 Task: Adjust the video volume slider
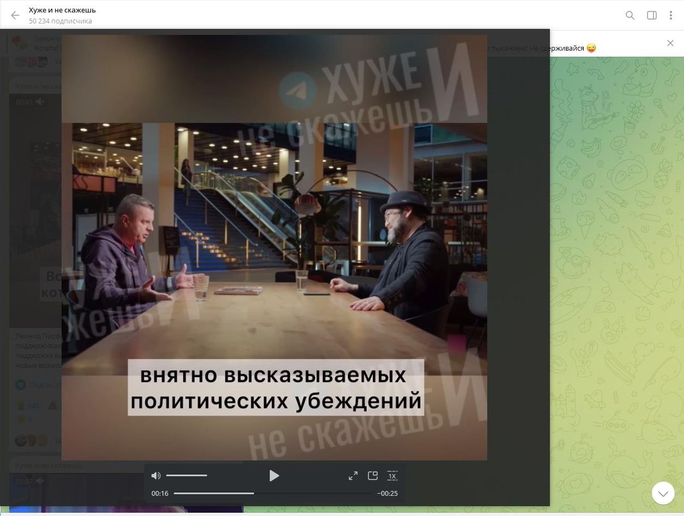click(x=186, y=476)
